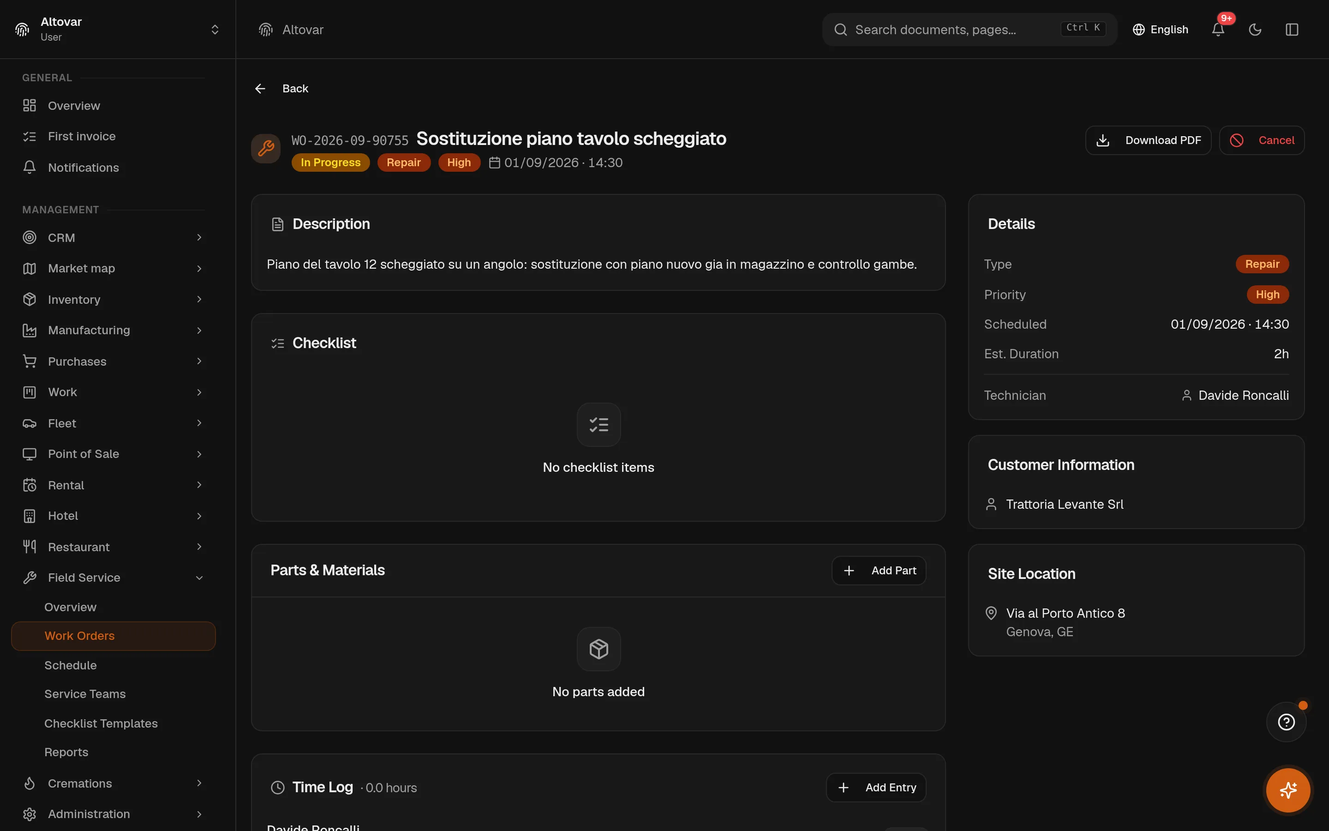This screenshot has height=831, width=1329.
Task: Expand the Point of Sale chevron
Action: (x=199, y=454)
